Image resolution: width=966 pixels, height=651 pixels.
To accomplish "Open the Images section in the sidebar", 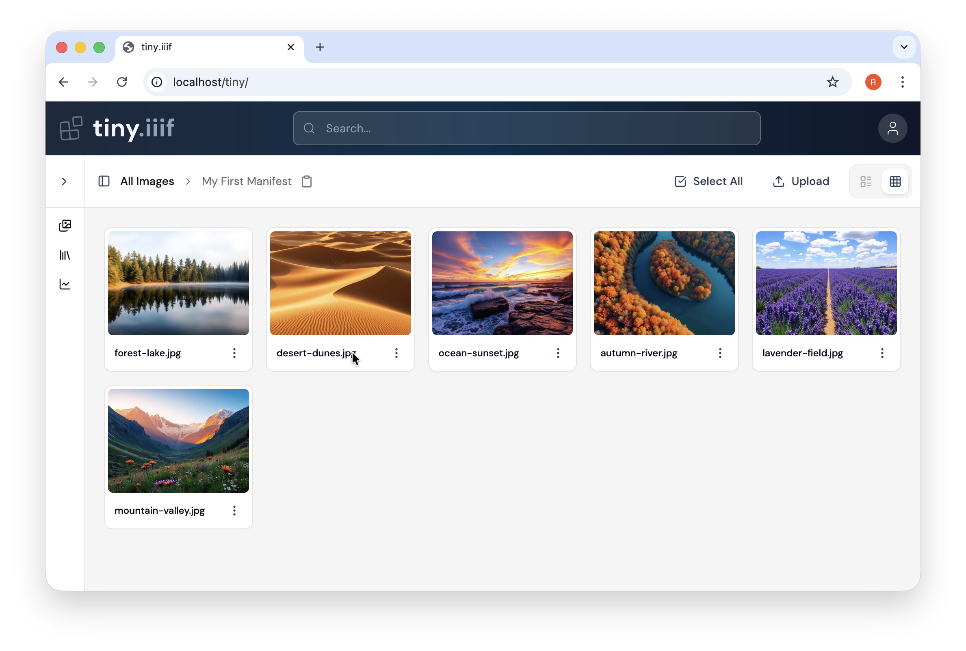I will coord(65,225).
